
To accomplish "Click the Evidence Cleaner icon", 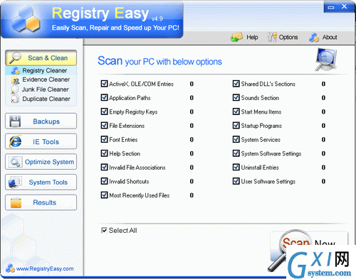I will (x=15, y=80).
